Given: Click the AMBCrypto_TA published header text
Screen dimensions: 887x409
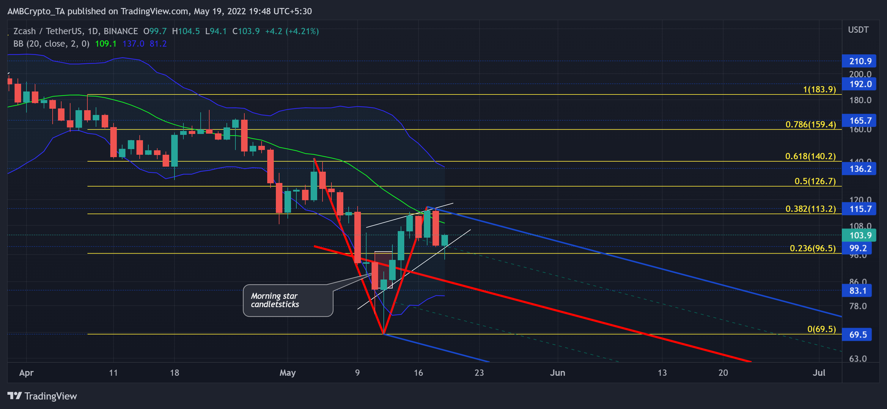Looking at the screenshot, I should 159,11.
